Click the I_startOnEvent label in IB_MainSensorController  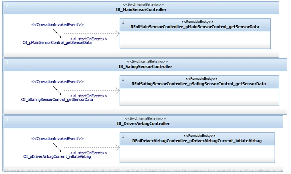[89, 39]
